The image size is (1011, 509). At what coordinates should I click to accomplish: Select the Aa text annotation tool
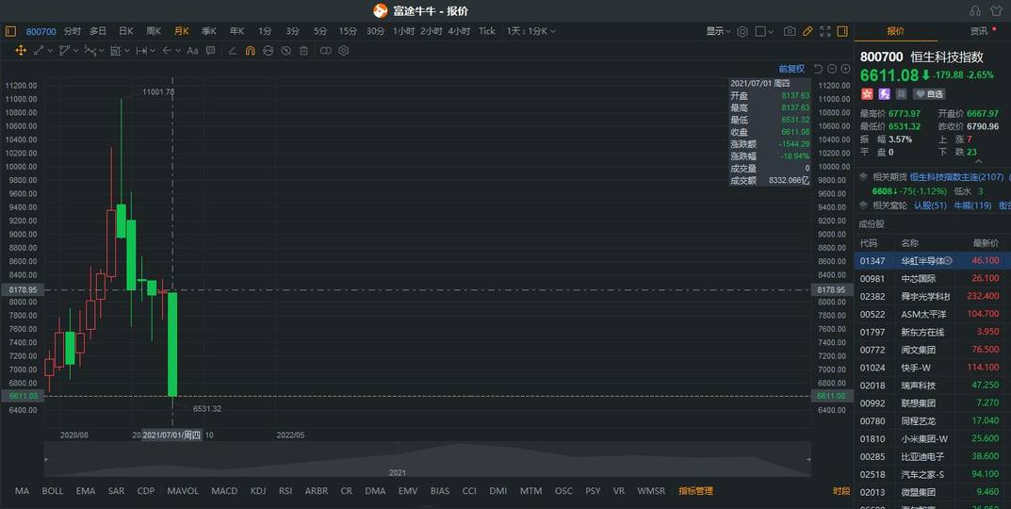click(192, 50)
